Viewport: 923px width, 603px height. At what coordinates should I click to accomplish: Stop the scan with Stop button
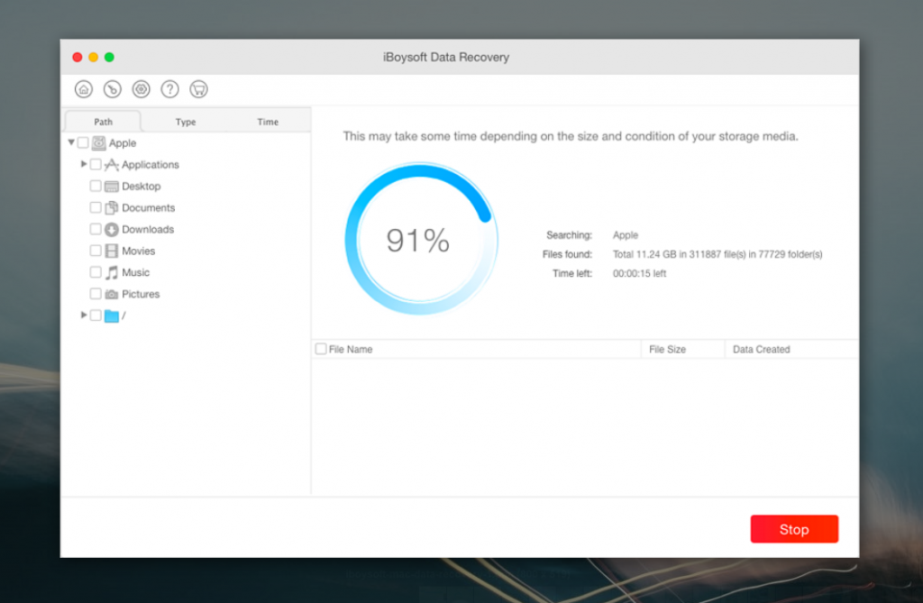tap(794, 529)
